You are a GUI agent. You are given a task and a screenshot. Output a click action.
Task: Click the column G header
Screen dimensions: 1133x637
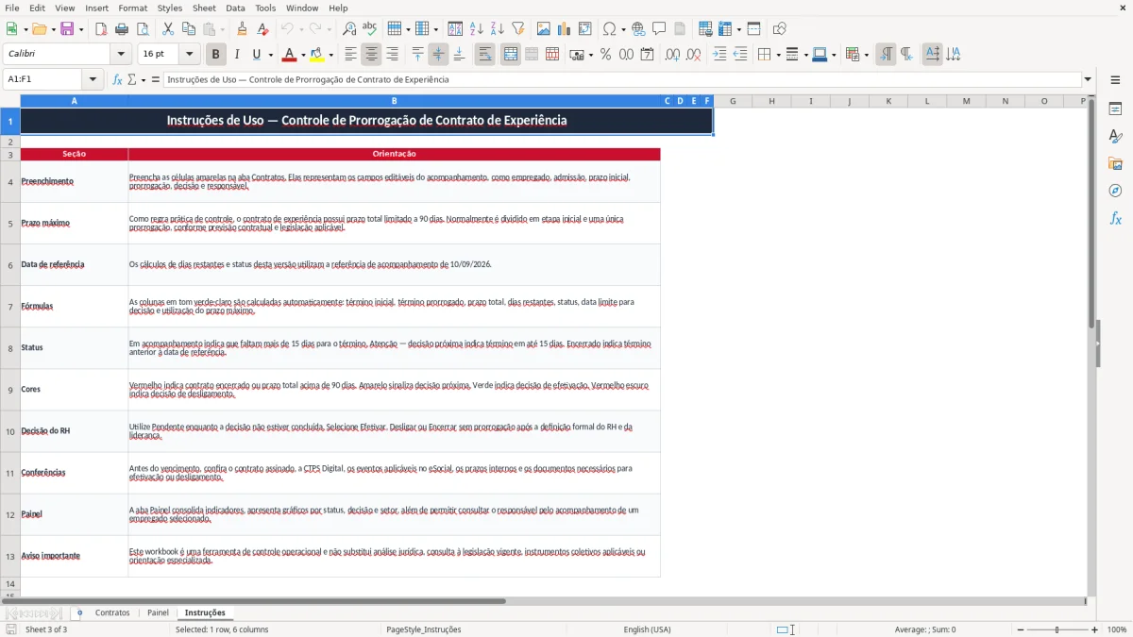[x=733, y=101]
